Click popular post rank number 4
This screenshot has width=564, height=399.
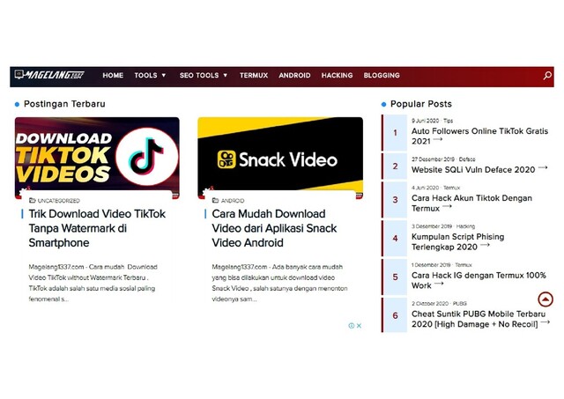click(395, 239)
